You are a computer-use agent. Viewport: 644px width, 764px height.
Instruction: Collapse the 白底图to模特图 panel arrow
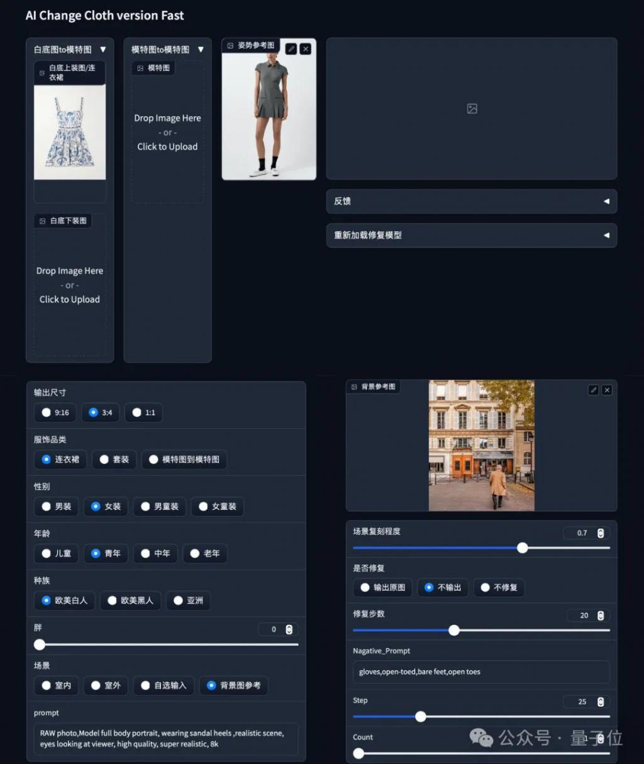(x=103, y=49)
